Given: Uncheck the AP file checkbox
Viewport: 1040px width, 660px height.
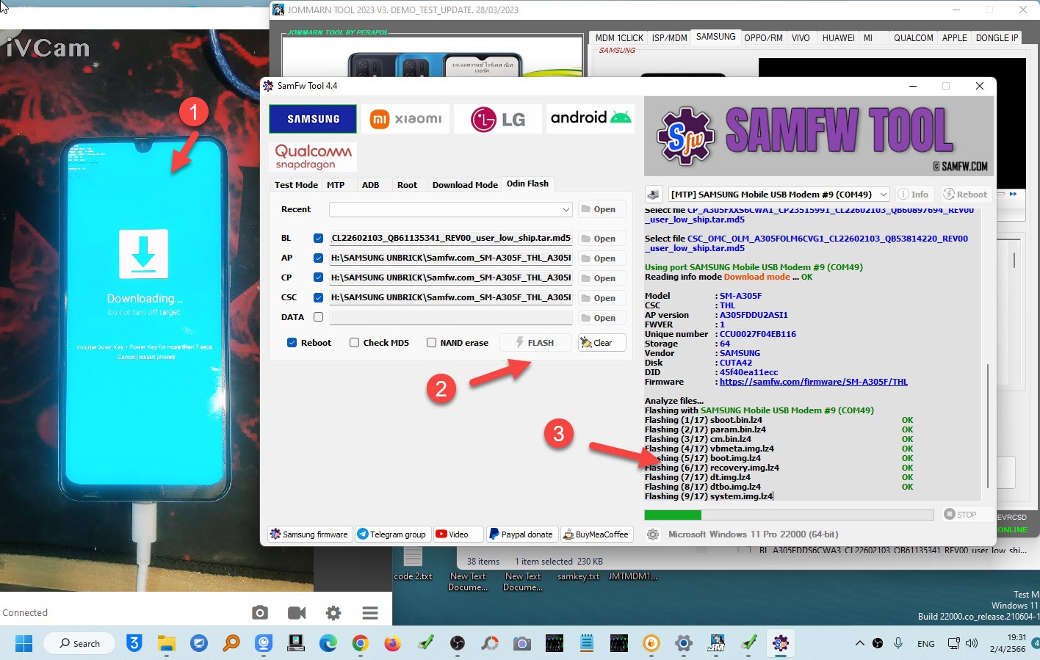Looking at the screenshot, I should pyautogui.click(x=318, y=258).
